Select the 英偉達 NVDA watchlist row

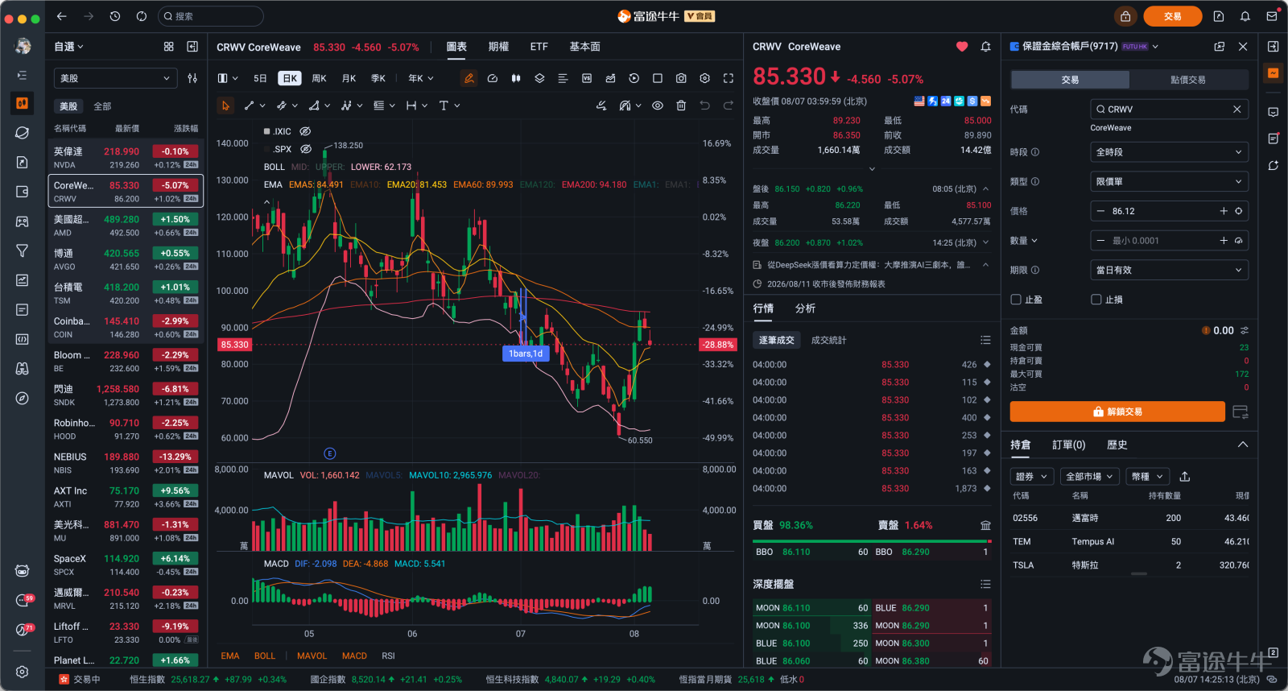click(126, 157)
